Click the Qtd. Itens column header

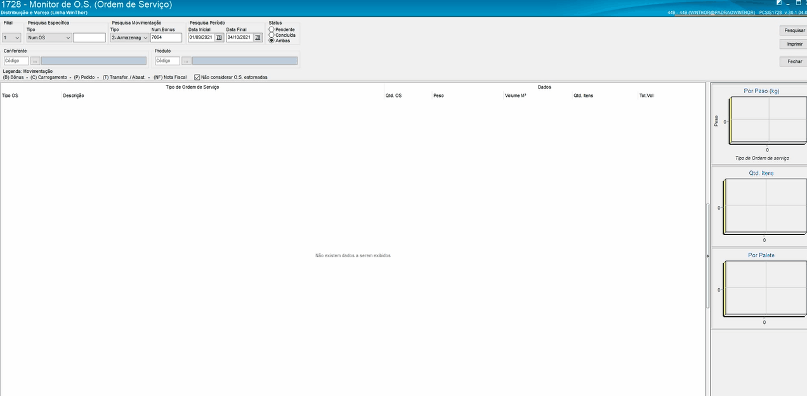[x=605, y=96]
